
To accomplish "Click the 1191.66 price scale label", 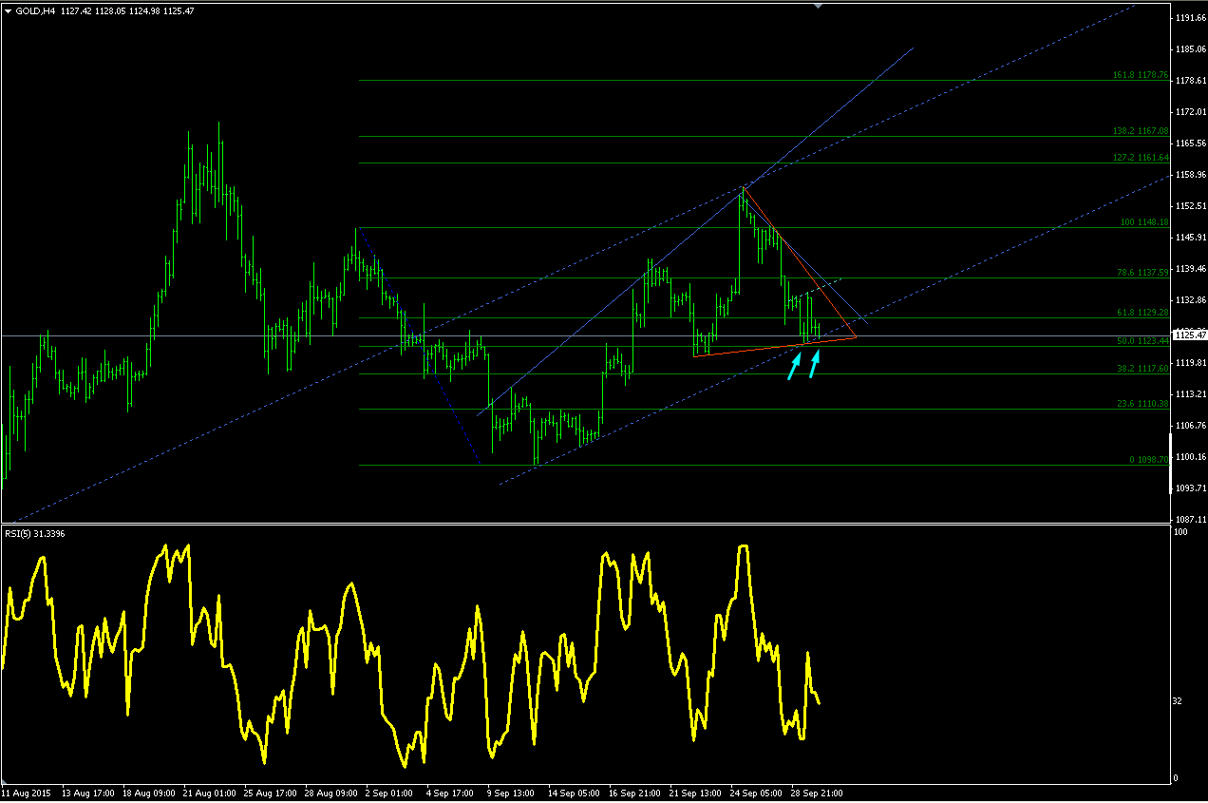I will point(1190,18).
